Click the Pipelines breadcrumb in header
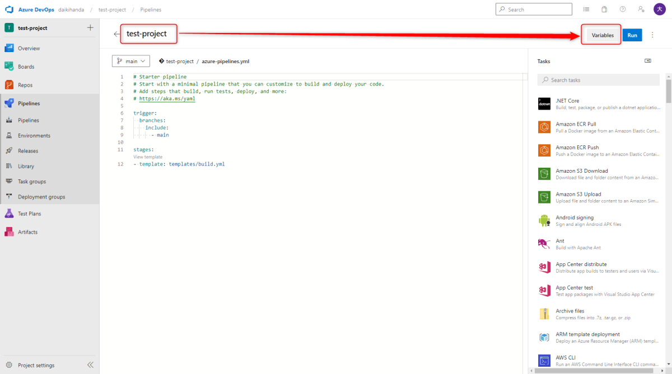The height and width of the screenshot is (374, 672). point(150,10)
